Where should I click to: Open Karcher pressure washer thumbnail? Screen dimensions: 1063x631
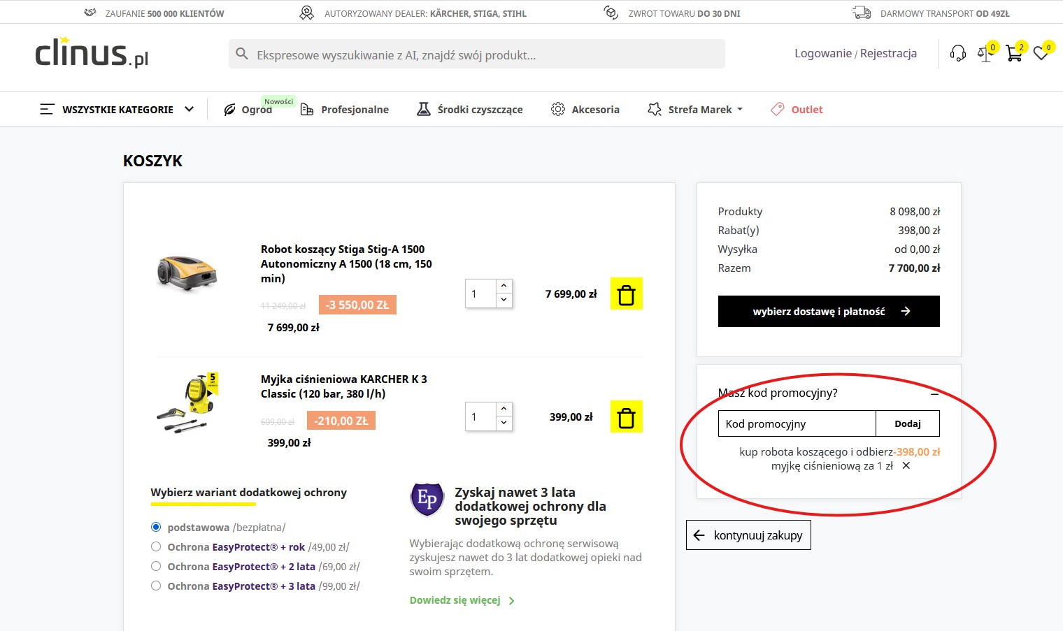point(187,403)
